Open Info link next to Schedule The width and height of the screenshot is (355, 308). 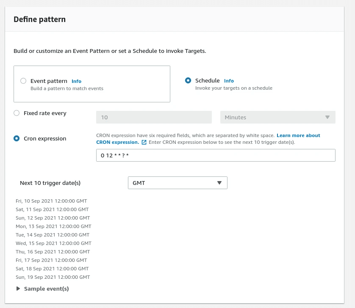229,81
